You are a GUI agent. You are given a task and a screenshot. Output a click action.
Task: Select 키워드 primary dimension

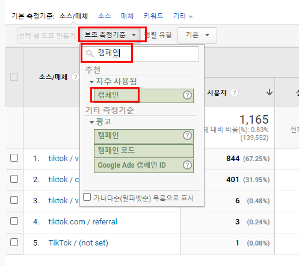pyautogui.click(x=153, y=16)
